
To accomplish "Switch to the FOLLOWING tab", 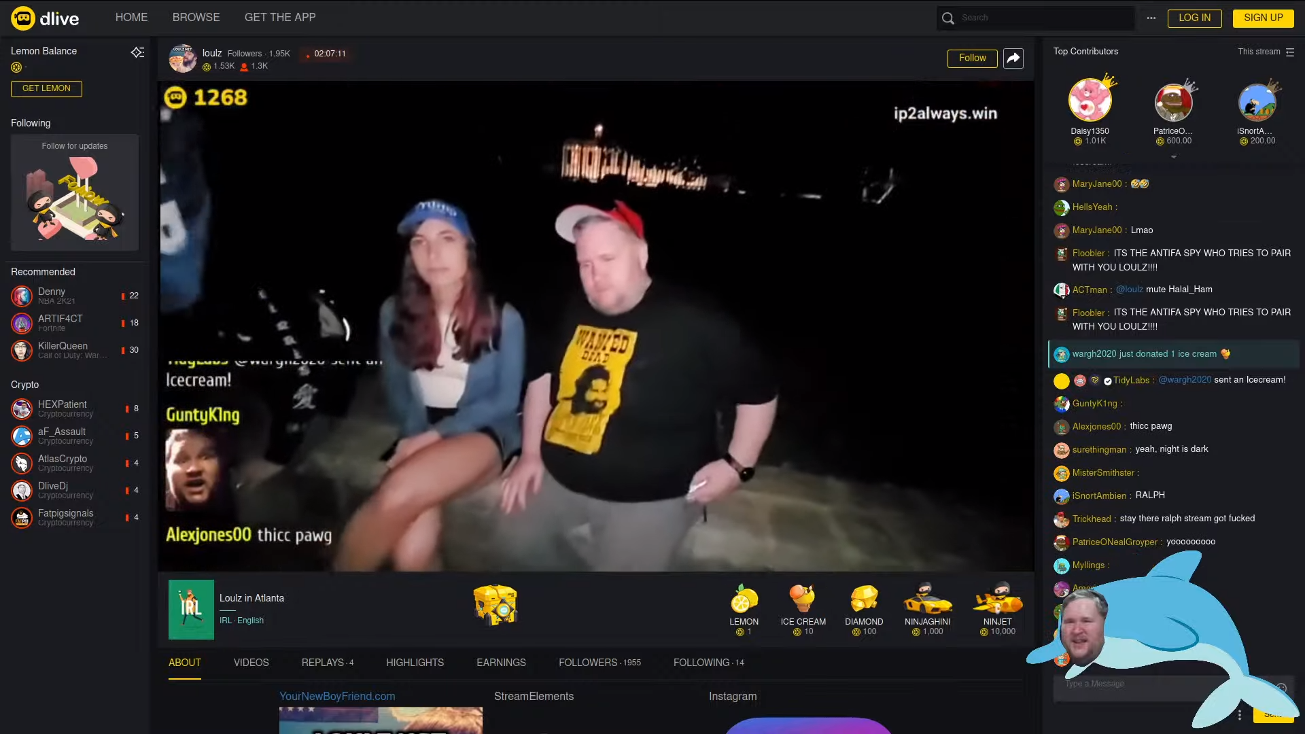I will 709,663.
